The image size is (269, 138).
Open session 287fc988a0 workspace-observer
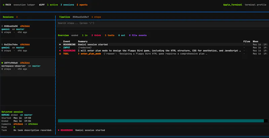point(28,67)
